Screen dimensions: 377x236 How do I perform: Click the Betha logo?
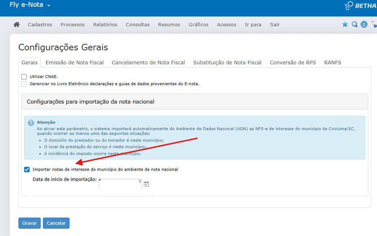pos(361,6)
